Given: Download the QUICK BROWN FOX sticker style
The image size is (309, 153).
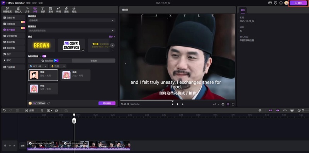Looking at the screenshot, I should tap(83, 50).
